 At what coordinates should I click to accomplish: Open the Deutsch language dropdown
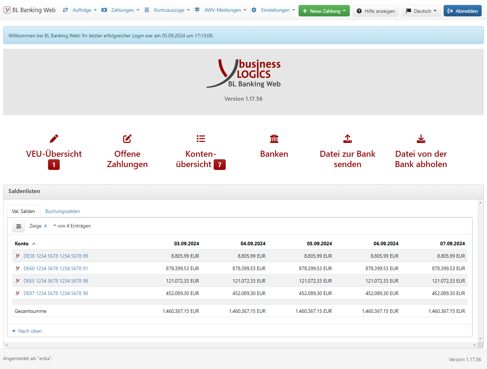[421, 11]
